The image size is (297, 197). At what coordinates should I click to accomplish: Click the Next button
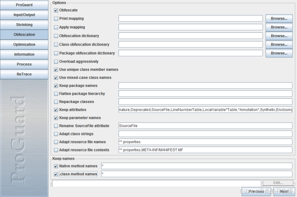(x=284, y=192)
